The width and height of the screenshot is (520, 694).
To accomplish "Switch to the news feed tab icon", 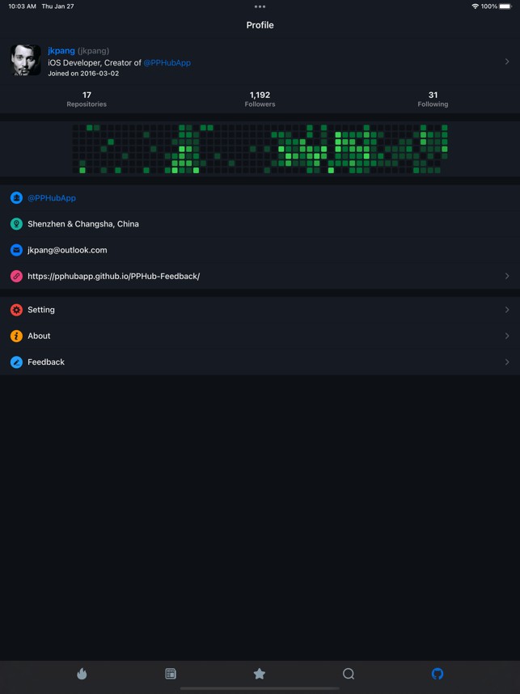I will [171, 674].
